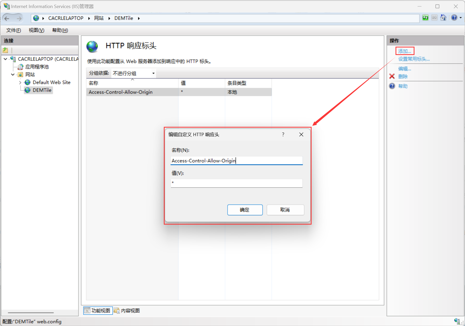The image size is (465, 326).
Task: Click the 删除 action link
Action: click(403, 77)
